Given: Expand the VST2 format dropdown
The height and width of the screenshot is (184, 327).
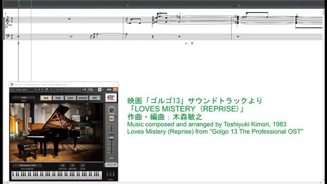Looking at the screenshot, I should (x=60, y=90).
